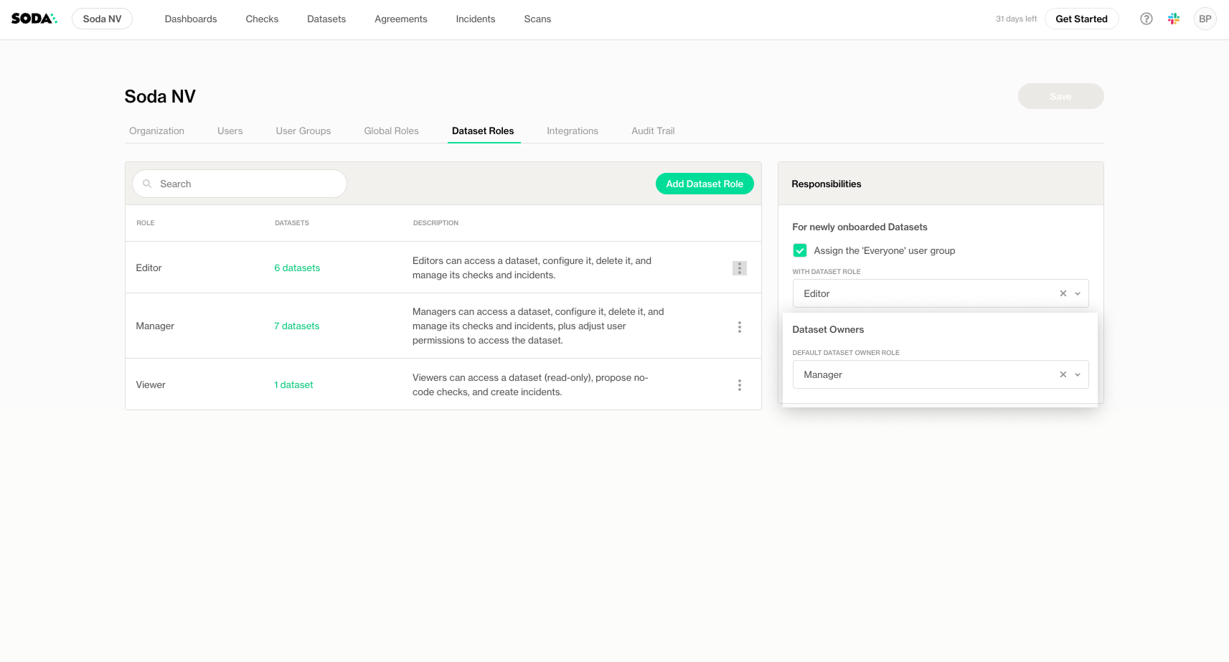Open the Soda NV organization switcher
This screenshot has height=662, width=1229.
point(102,19)
